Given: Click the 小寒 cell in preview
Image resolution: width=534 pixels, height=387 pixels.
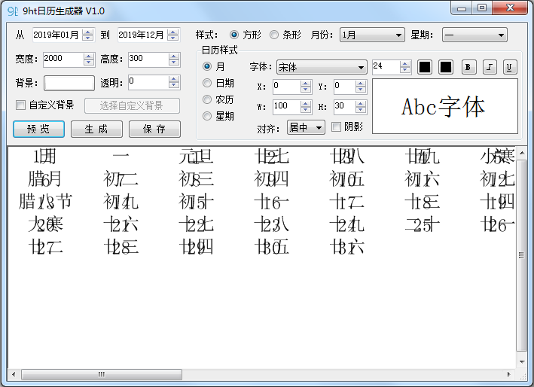Looking at the screenshot, I should click(498, 157).
